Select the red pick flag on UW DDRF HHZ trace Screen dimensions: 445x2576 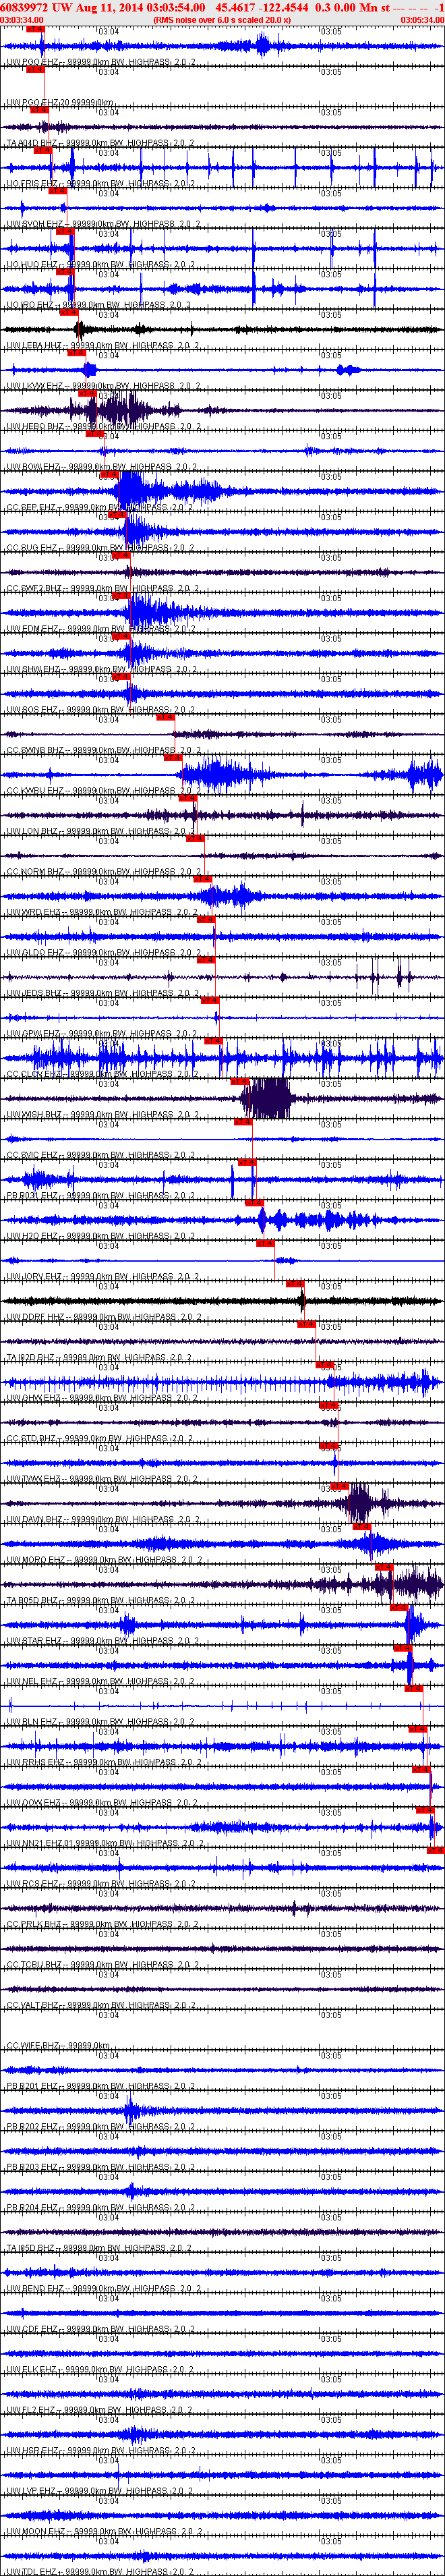(295, 1283)
